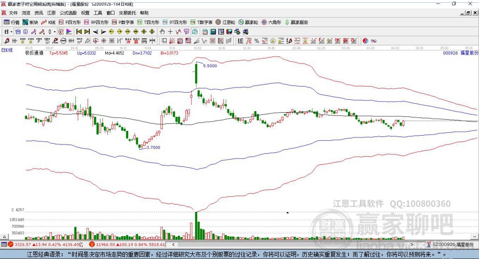
Task: Open the 帮助 menu
Action: pos(144,13)
